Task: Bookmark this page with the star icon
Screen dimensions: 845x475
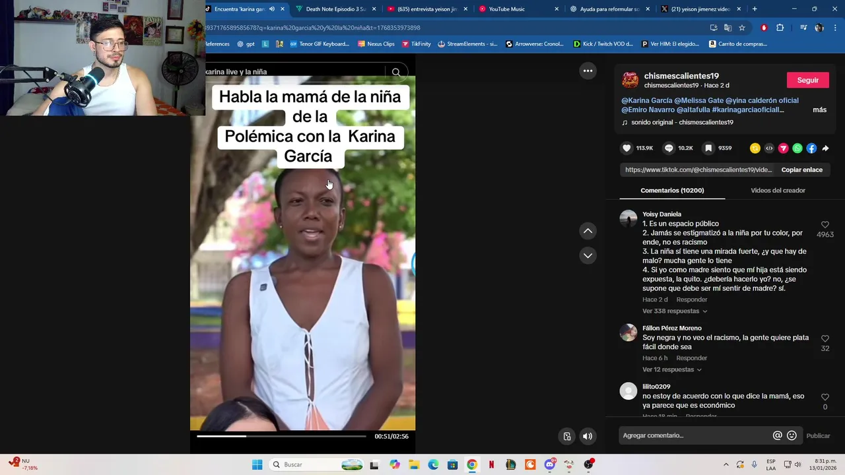Action: 742,28
